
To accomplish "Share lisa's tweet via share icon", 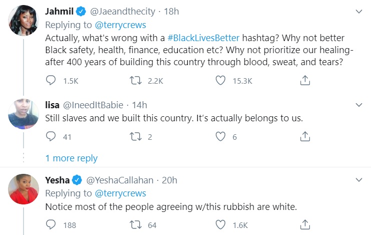I will point(305,136).
